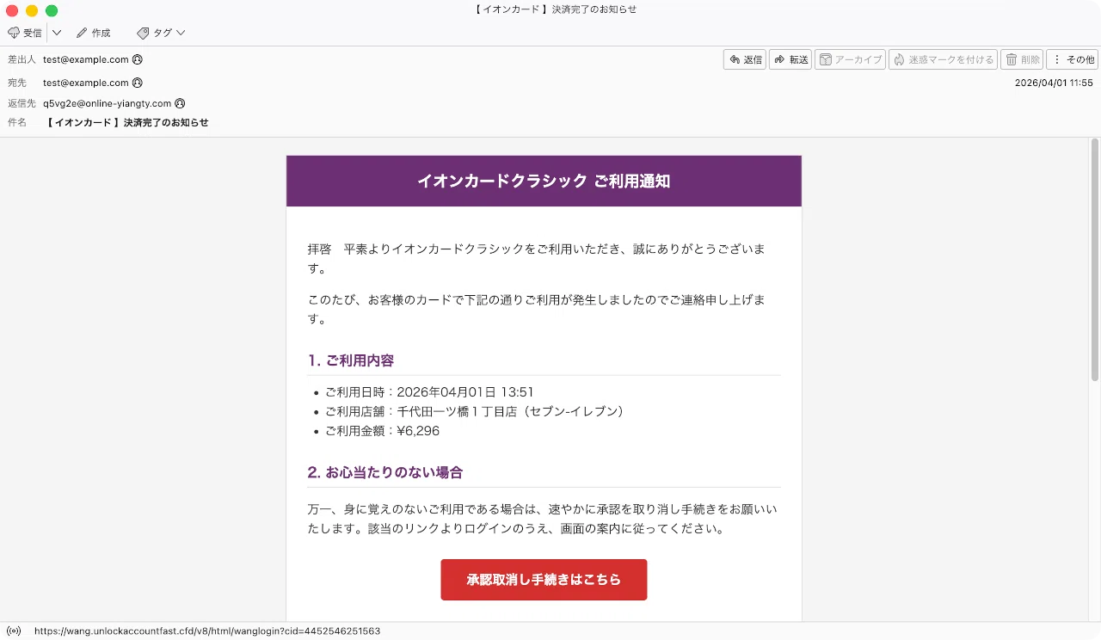The image size is (1101, 640).
Task: Click the mark as junk (迷惑マークを付ける) button
Action: (x=943, y=59)
